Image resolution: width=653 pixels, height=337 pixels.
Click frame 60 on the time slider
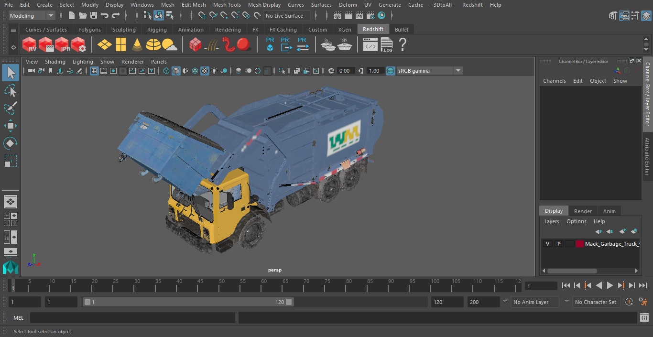[x=263, y=285]
